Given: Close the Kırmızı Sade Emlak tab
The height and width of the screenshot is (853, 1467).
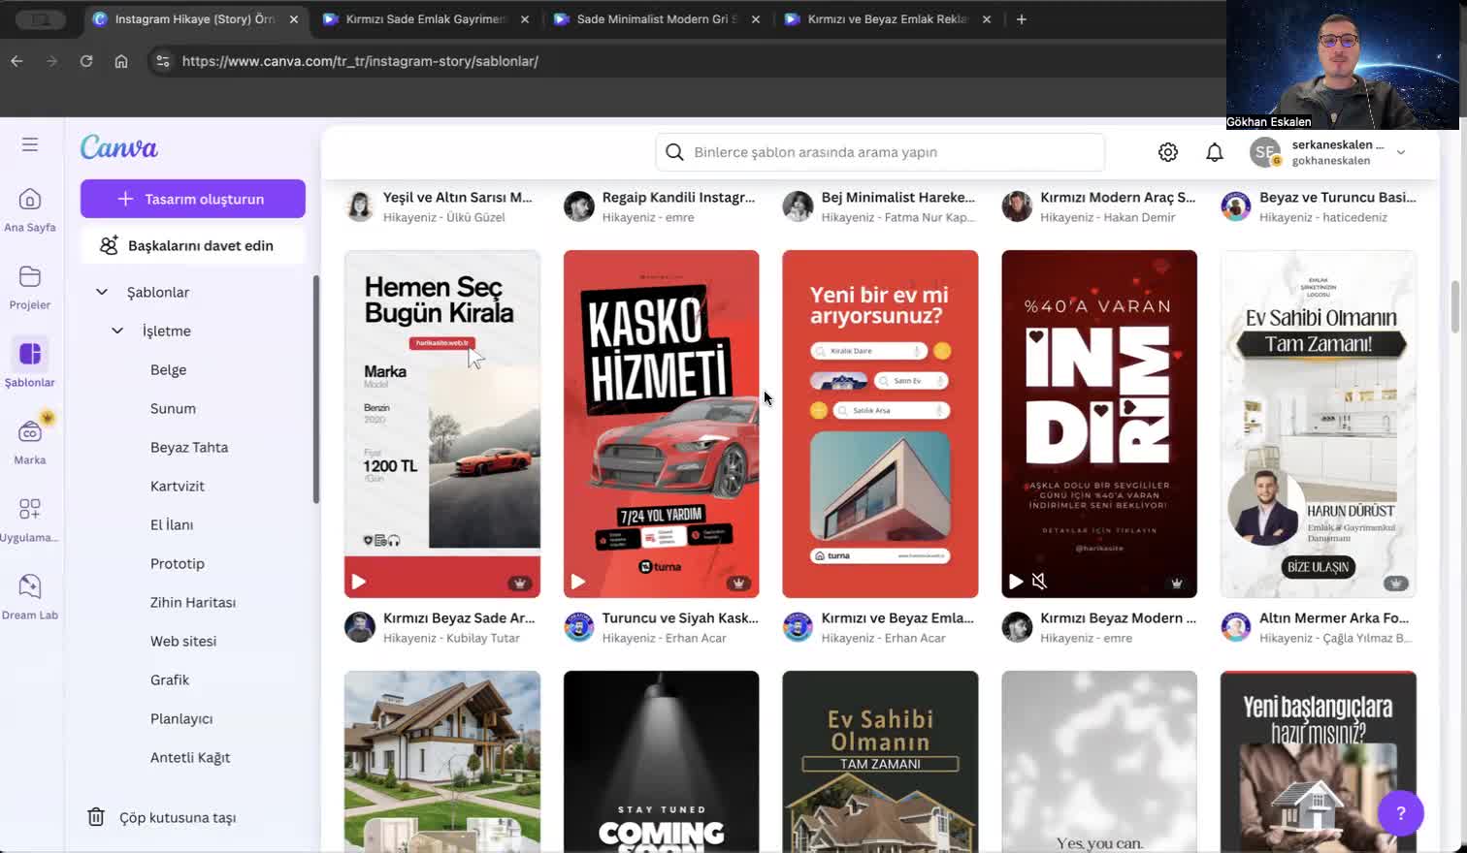Looking at the screenshot, I should [525, 19].
